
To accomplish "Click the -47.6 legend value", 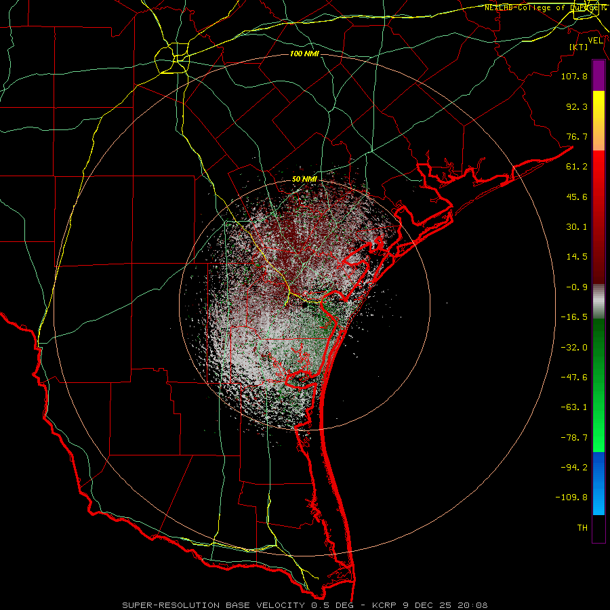I will pos(574,378).
